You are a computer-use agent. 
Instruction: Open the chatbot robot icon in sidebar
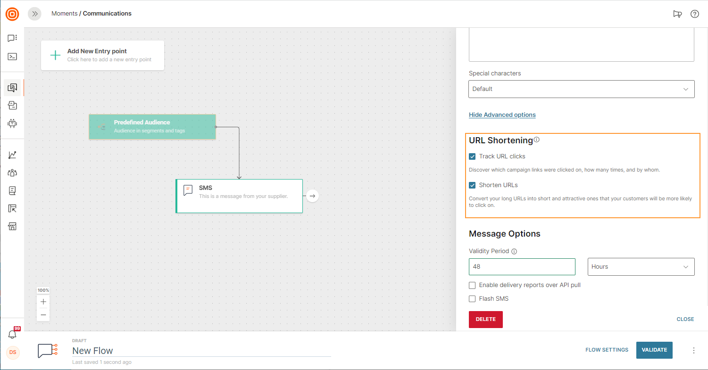pos(12,123)
